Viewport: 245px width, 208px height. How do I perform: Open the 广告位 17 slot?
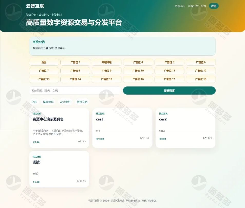(169, 79)
